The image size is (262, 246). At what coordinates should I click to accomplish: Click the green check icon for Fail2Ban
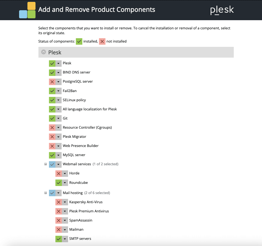click(52, 91)
